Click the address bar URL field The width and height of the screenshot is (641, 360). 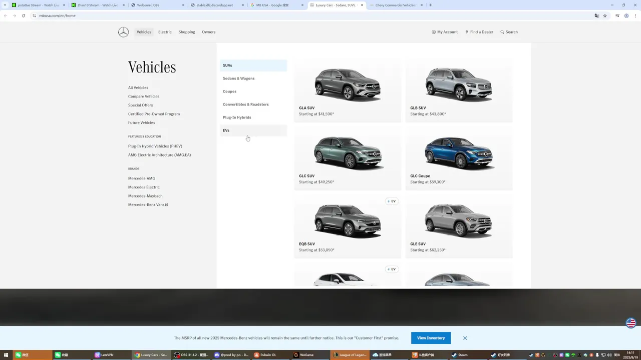pyautogui.click(x=310, y=15)
